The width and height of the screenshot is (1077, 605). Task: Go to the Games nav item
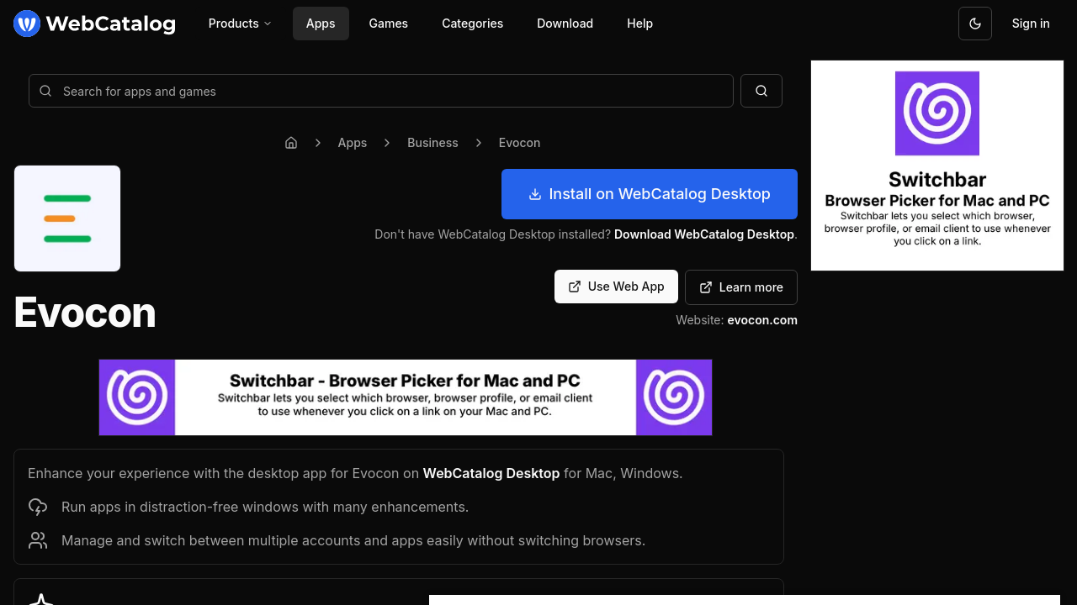[x=389, y=24]
